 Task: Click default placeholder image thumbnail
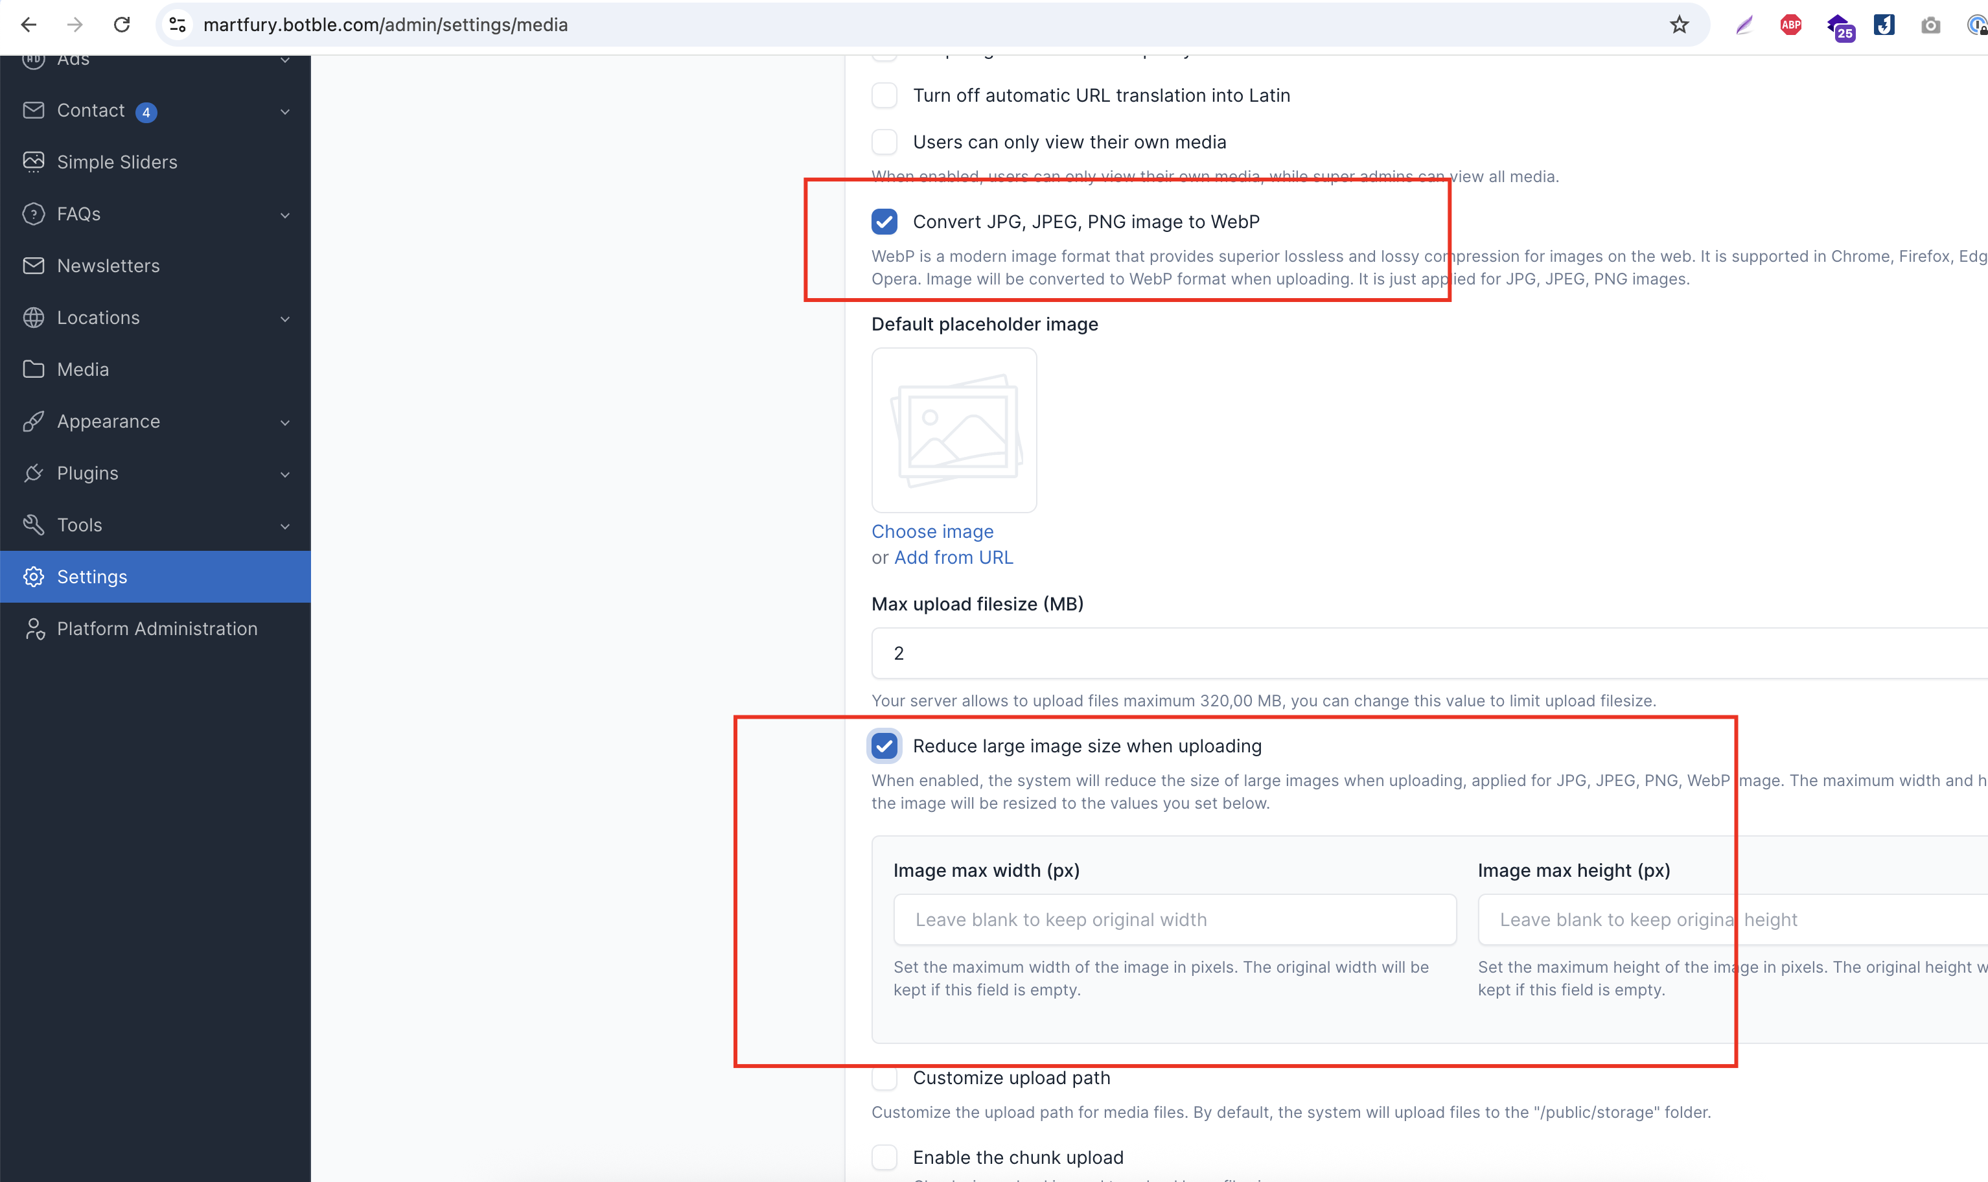coord(954,430)
